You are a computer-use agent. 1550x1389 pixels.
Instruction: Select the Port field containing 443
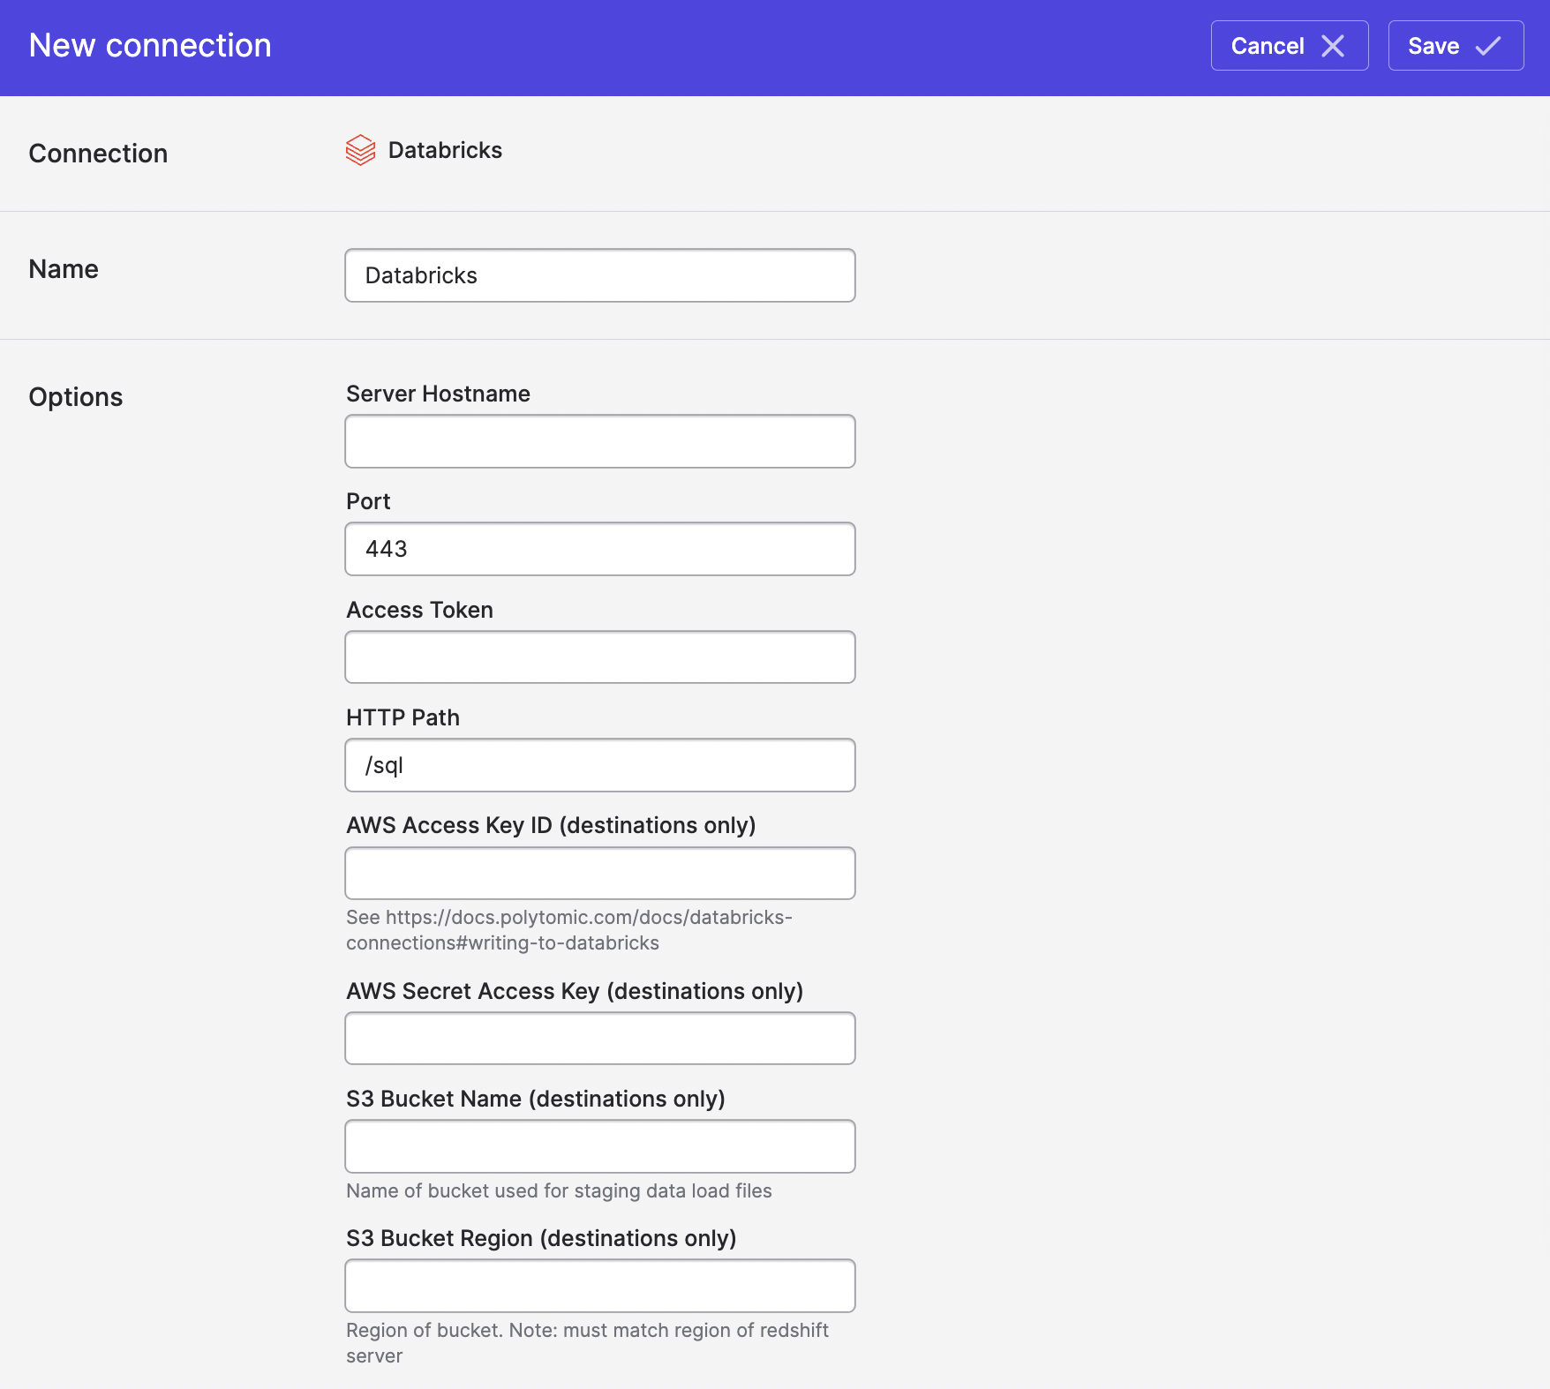click(x=600, y=549)
